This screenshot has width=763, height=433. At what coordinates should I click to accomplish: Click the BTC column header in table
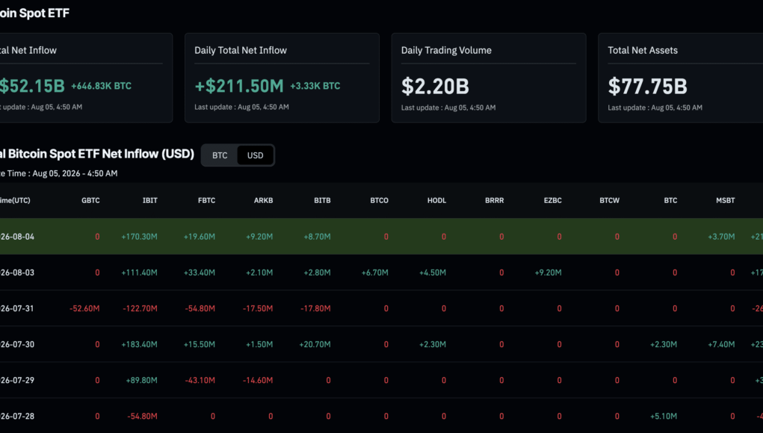[670, 200]
